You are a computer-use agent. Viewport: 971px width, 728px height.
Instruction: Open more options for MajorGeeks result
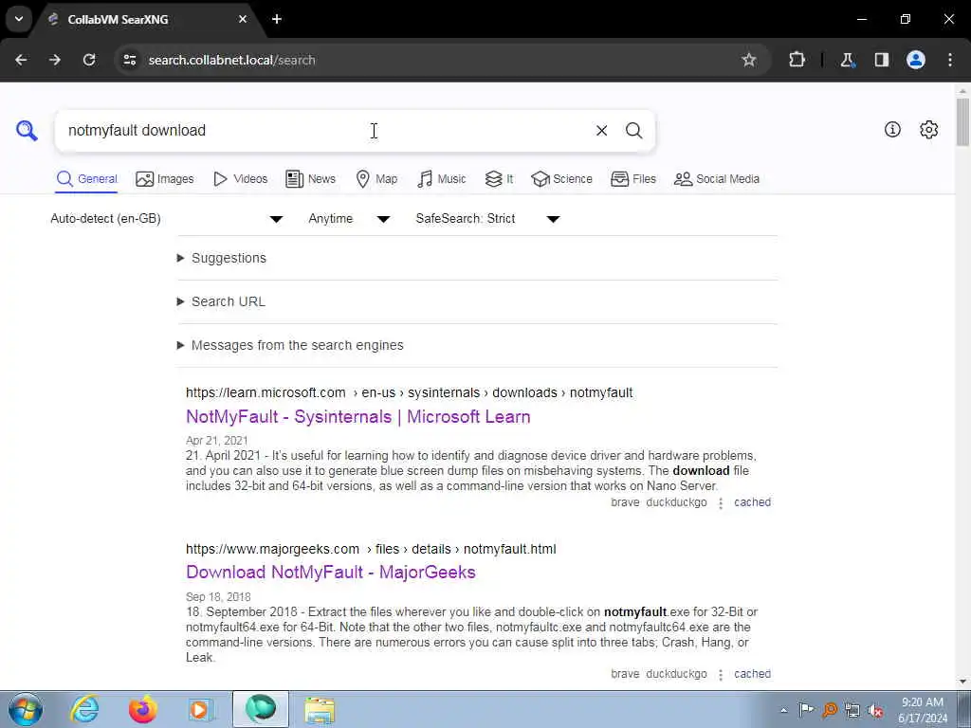point(721,675)
